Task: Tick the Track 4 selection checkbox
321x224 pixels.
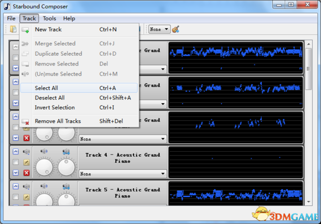Action: click(x=15, y=162)
